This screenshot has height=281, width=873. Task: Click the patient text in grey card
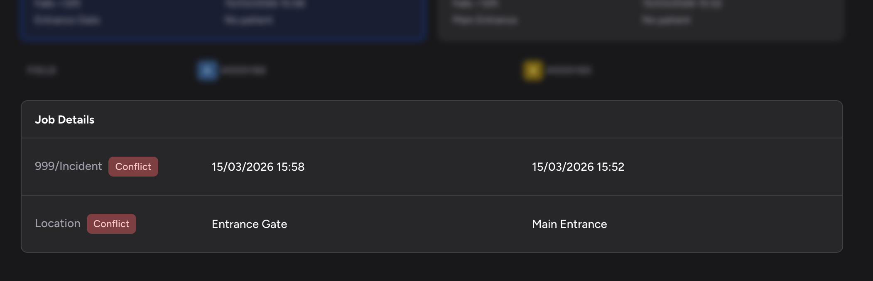click(666, 20)
